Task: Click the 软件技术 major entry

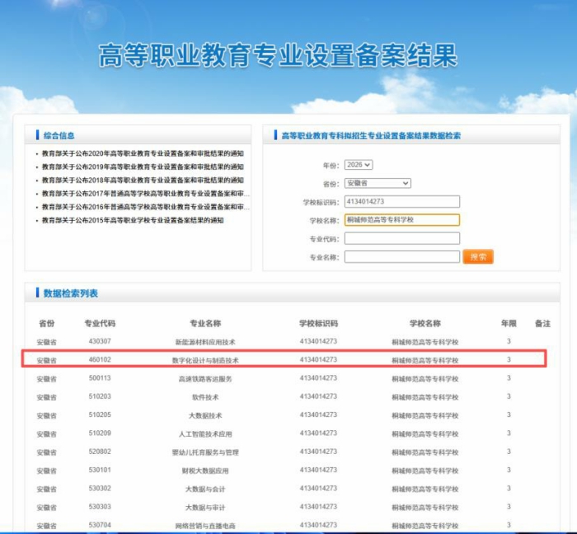Action: point(205,397)
